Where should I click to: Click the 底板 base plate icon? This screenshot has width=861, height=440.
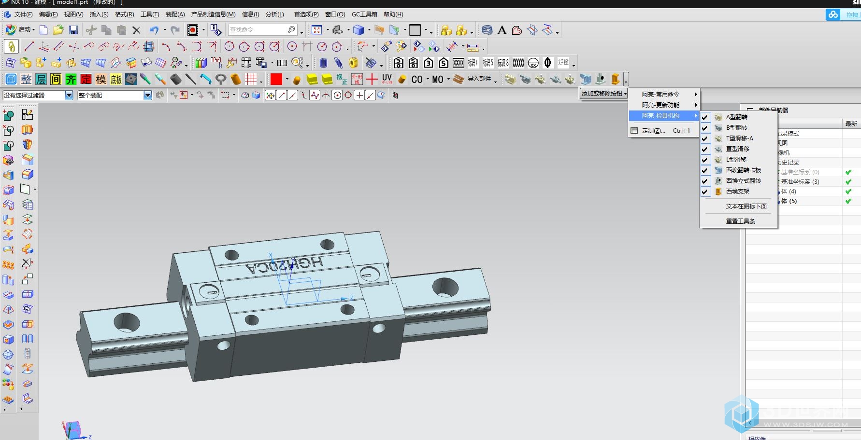[x=116, y=79]
